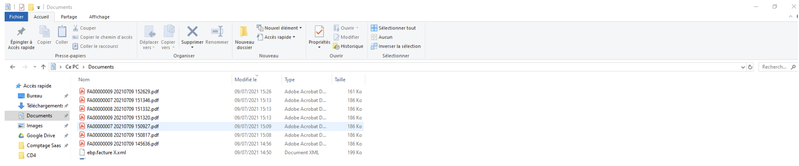Image resolution: width=799 pixels, height=166 pixels.
Task: Click title bar new folder icon
Action: click(x=31, y=7)
